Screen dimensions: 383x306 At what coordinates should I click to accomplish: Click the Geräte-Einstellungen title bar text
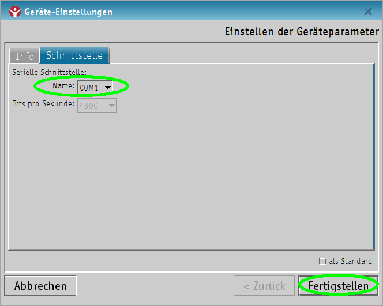(x=69, y=12)
